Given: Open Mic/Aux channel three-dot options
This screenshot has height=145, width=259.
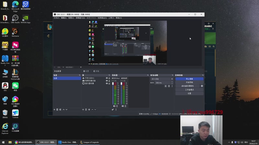Looking at the screenshot, I should tap(117, 106).
